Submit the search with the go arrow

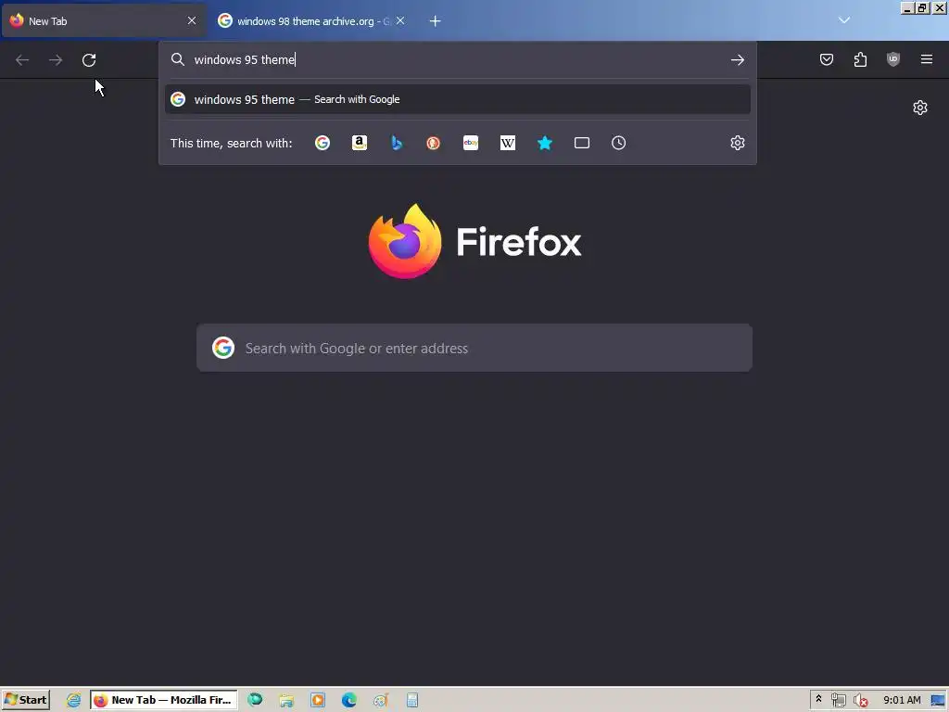coord(737,60)
